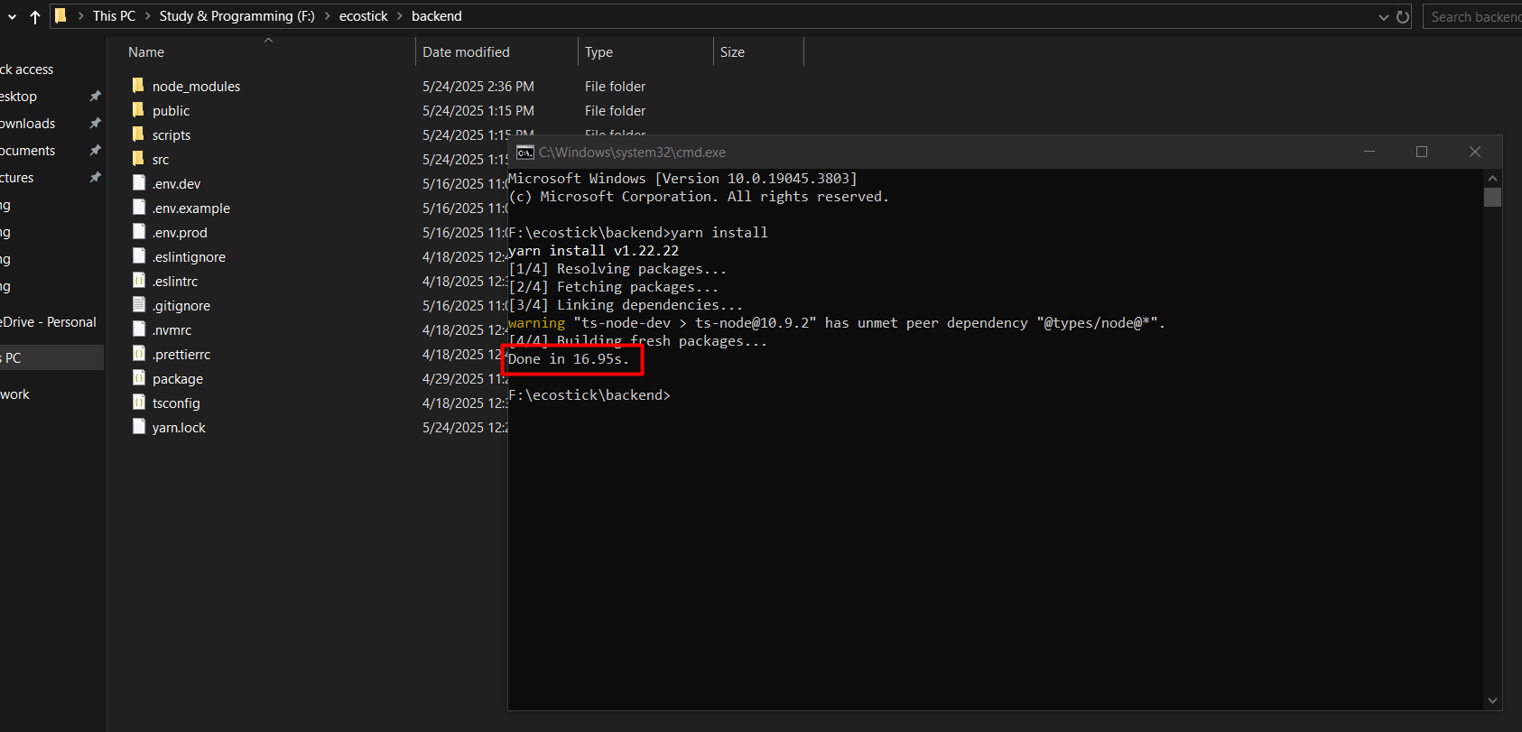Expand the chevron after Study & Programming (F:)

328,16
